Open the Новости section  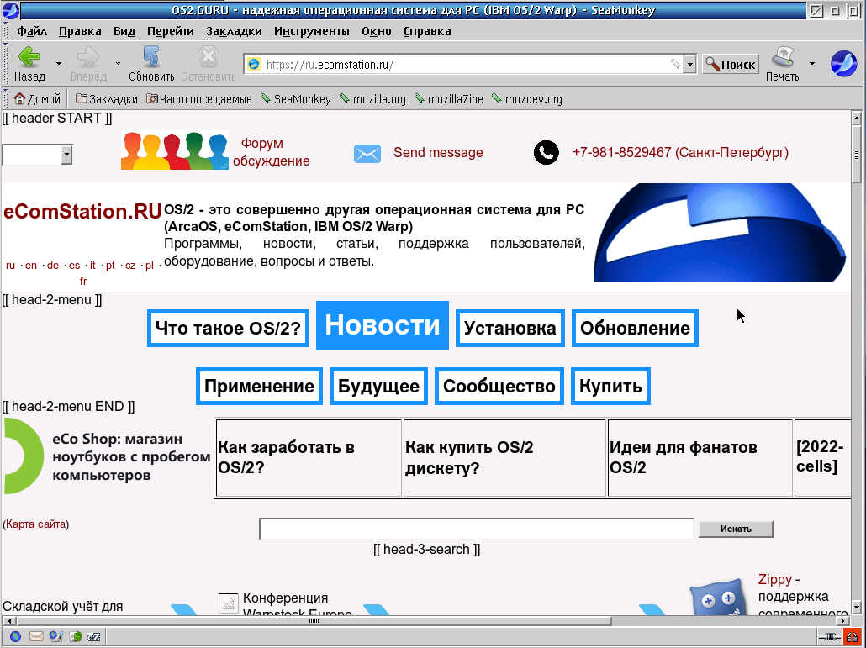pyautogui.click(x=383, y=325)
